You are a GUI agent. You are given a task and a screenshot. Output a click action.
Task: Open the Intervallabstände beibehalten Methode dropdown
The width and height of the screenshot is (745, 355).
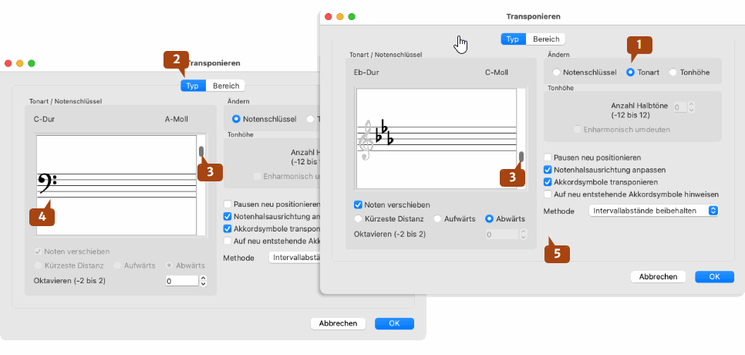point(653,210)
